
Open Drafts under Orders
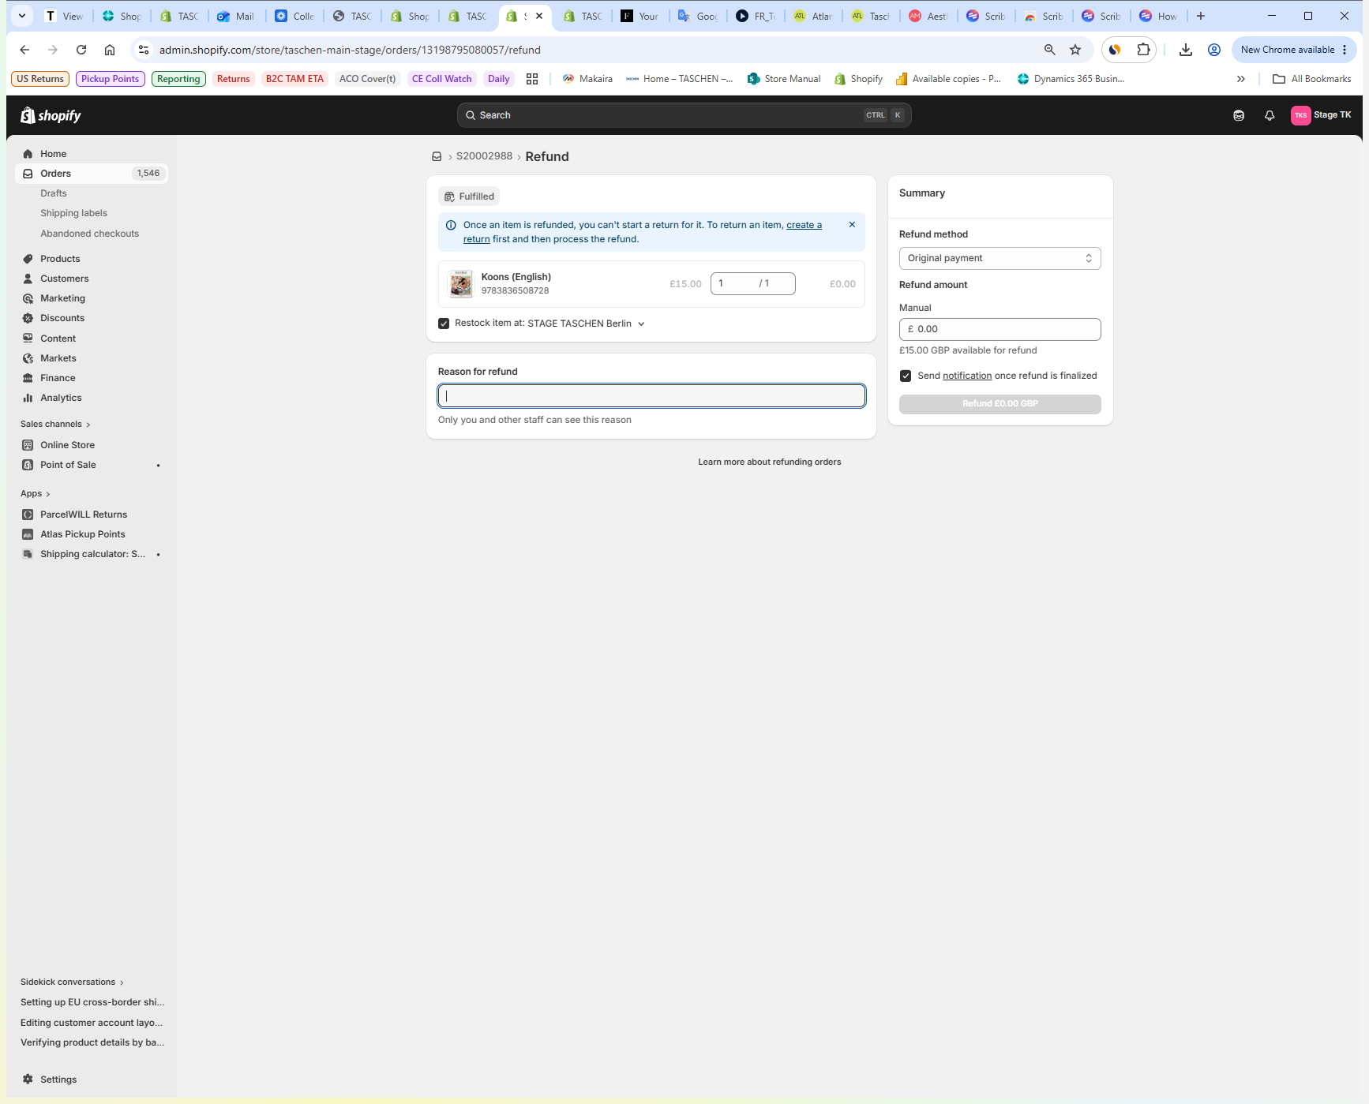click(54, 193)
